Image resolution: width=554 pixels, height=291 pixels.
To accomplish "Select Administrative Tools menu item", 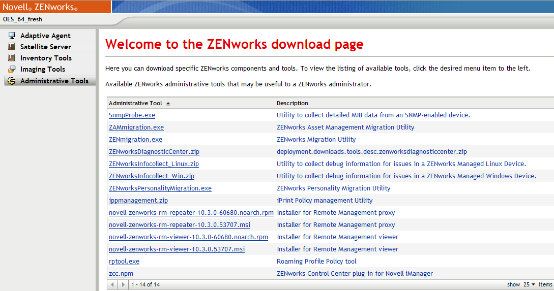I will click(x=54, y=81).
